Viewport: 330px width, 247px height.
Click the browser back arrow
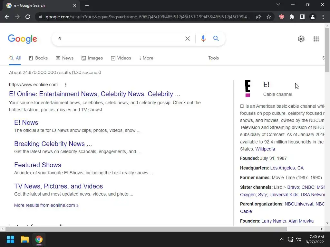tap(7, 17)
